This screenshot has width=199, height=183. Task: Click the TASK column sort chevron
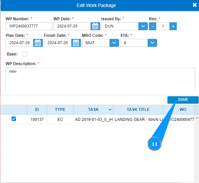click(110, 110)
